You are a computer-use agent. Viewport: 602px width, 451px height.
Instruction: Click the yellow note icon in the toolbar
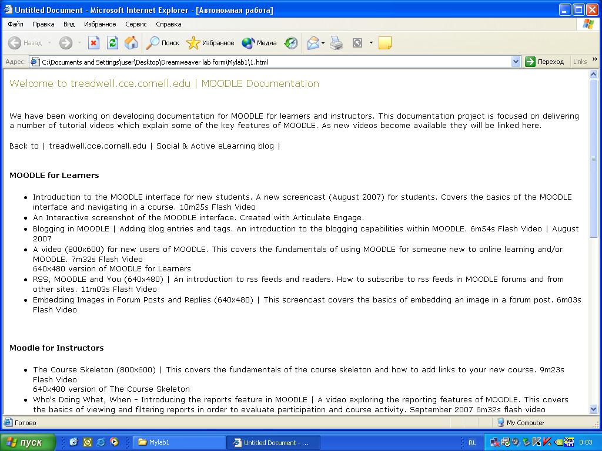click(x=384, y=43)
